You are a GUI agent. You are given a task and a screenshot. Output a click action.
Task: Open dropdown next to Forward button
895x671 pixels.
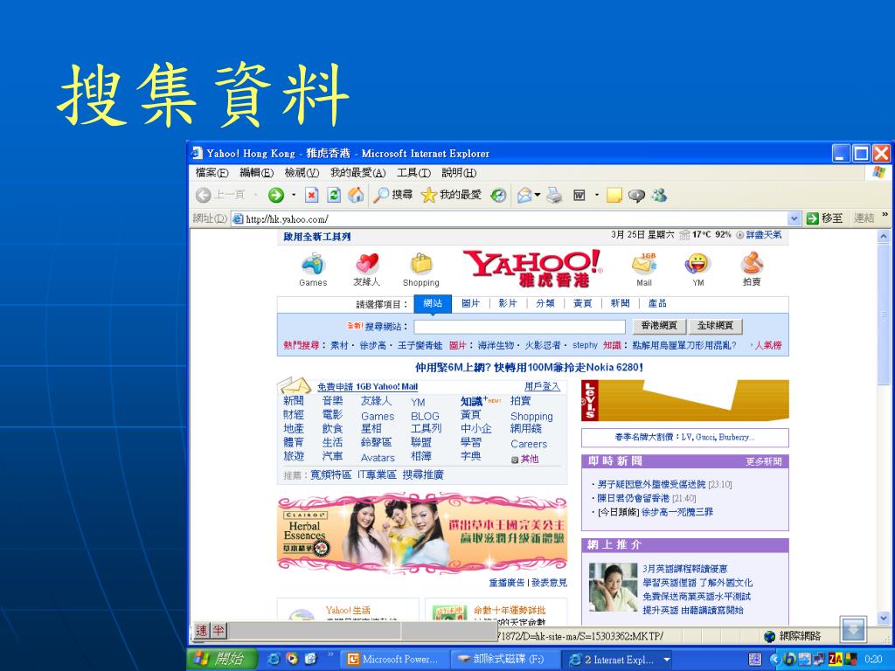point(294,195)
